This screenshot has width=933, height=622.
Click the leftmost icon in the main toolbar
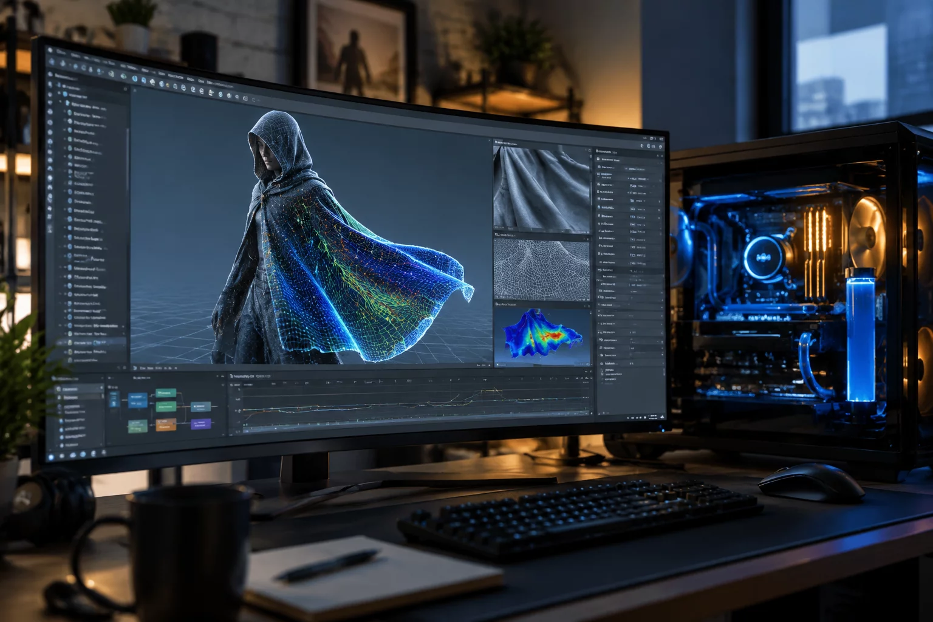tap(52, 62)
